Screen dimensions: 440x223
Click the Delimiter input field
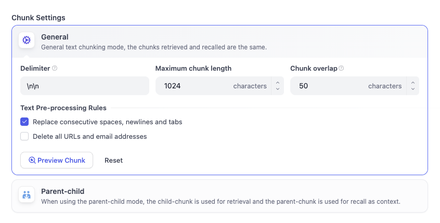84,86
